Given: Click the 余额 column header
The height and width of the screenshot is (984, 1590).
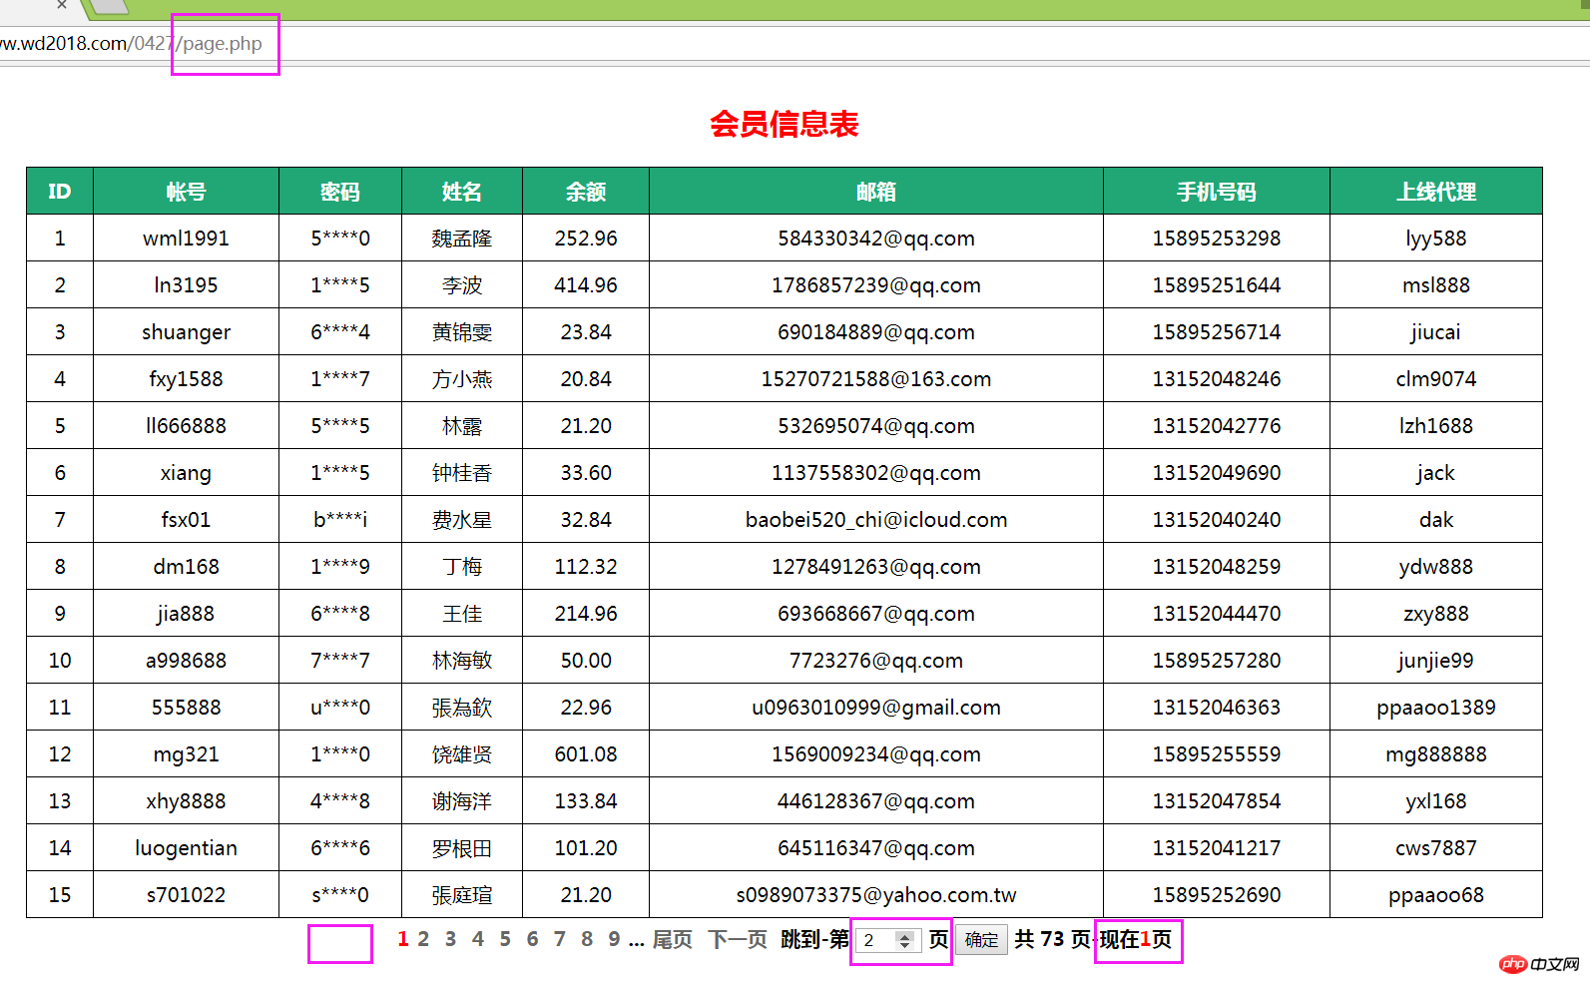Looking at the screenshot, I should coord(586,191).
